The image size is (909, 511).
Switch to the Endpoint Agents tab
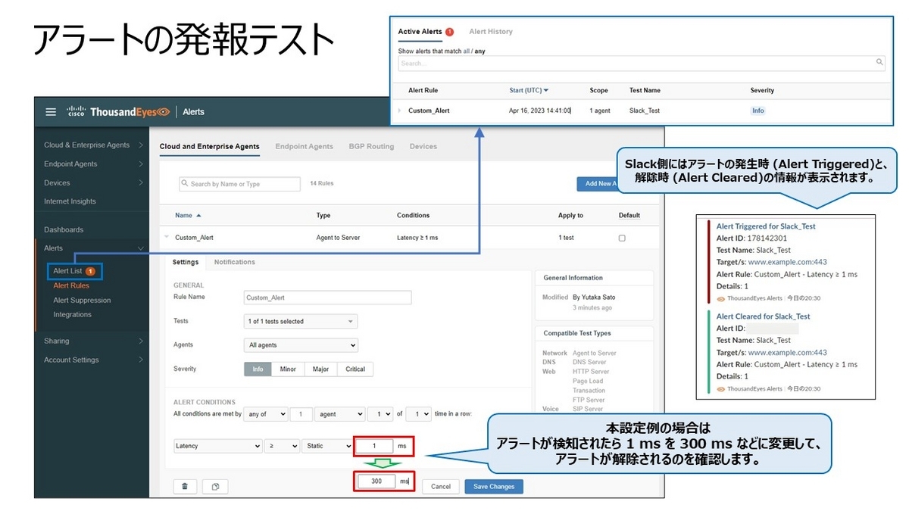click(x=304, y=146)
